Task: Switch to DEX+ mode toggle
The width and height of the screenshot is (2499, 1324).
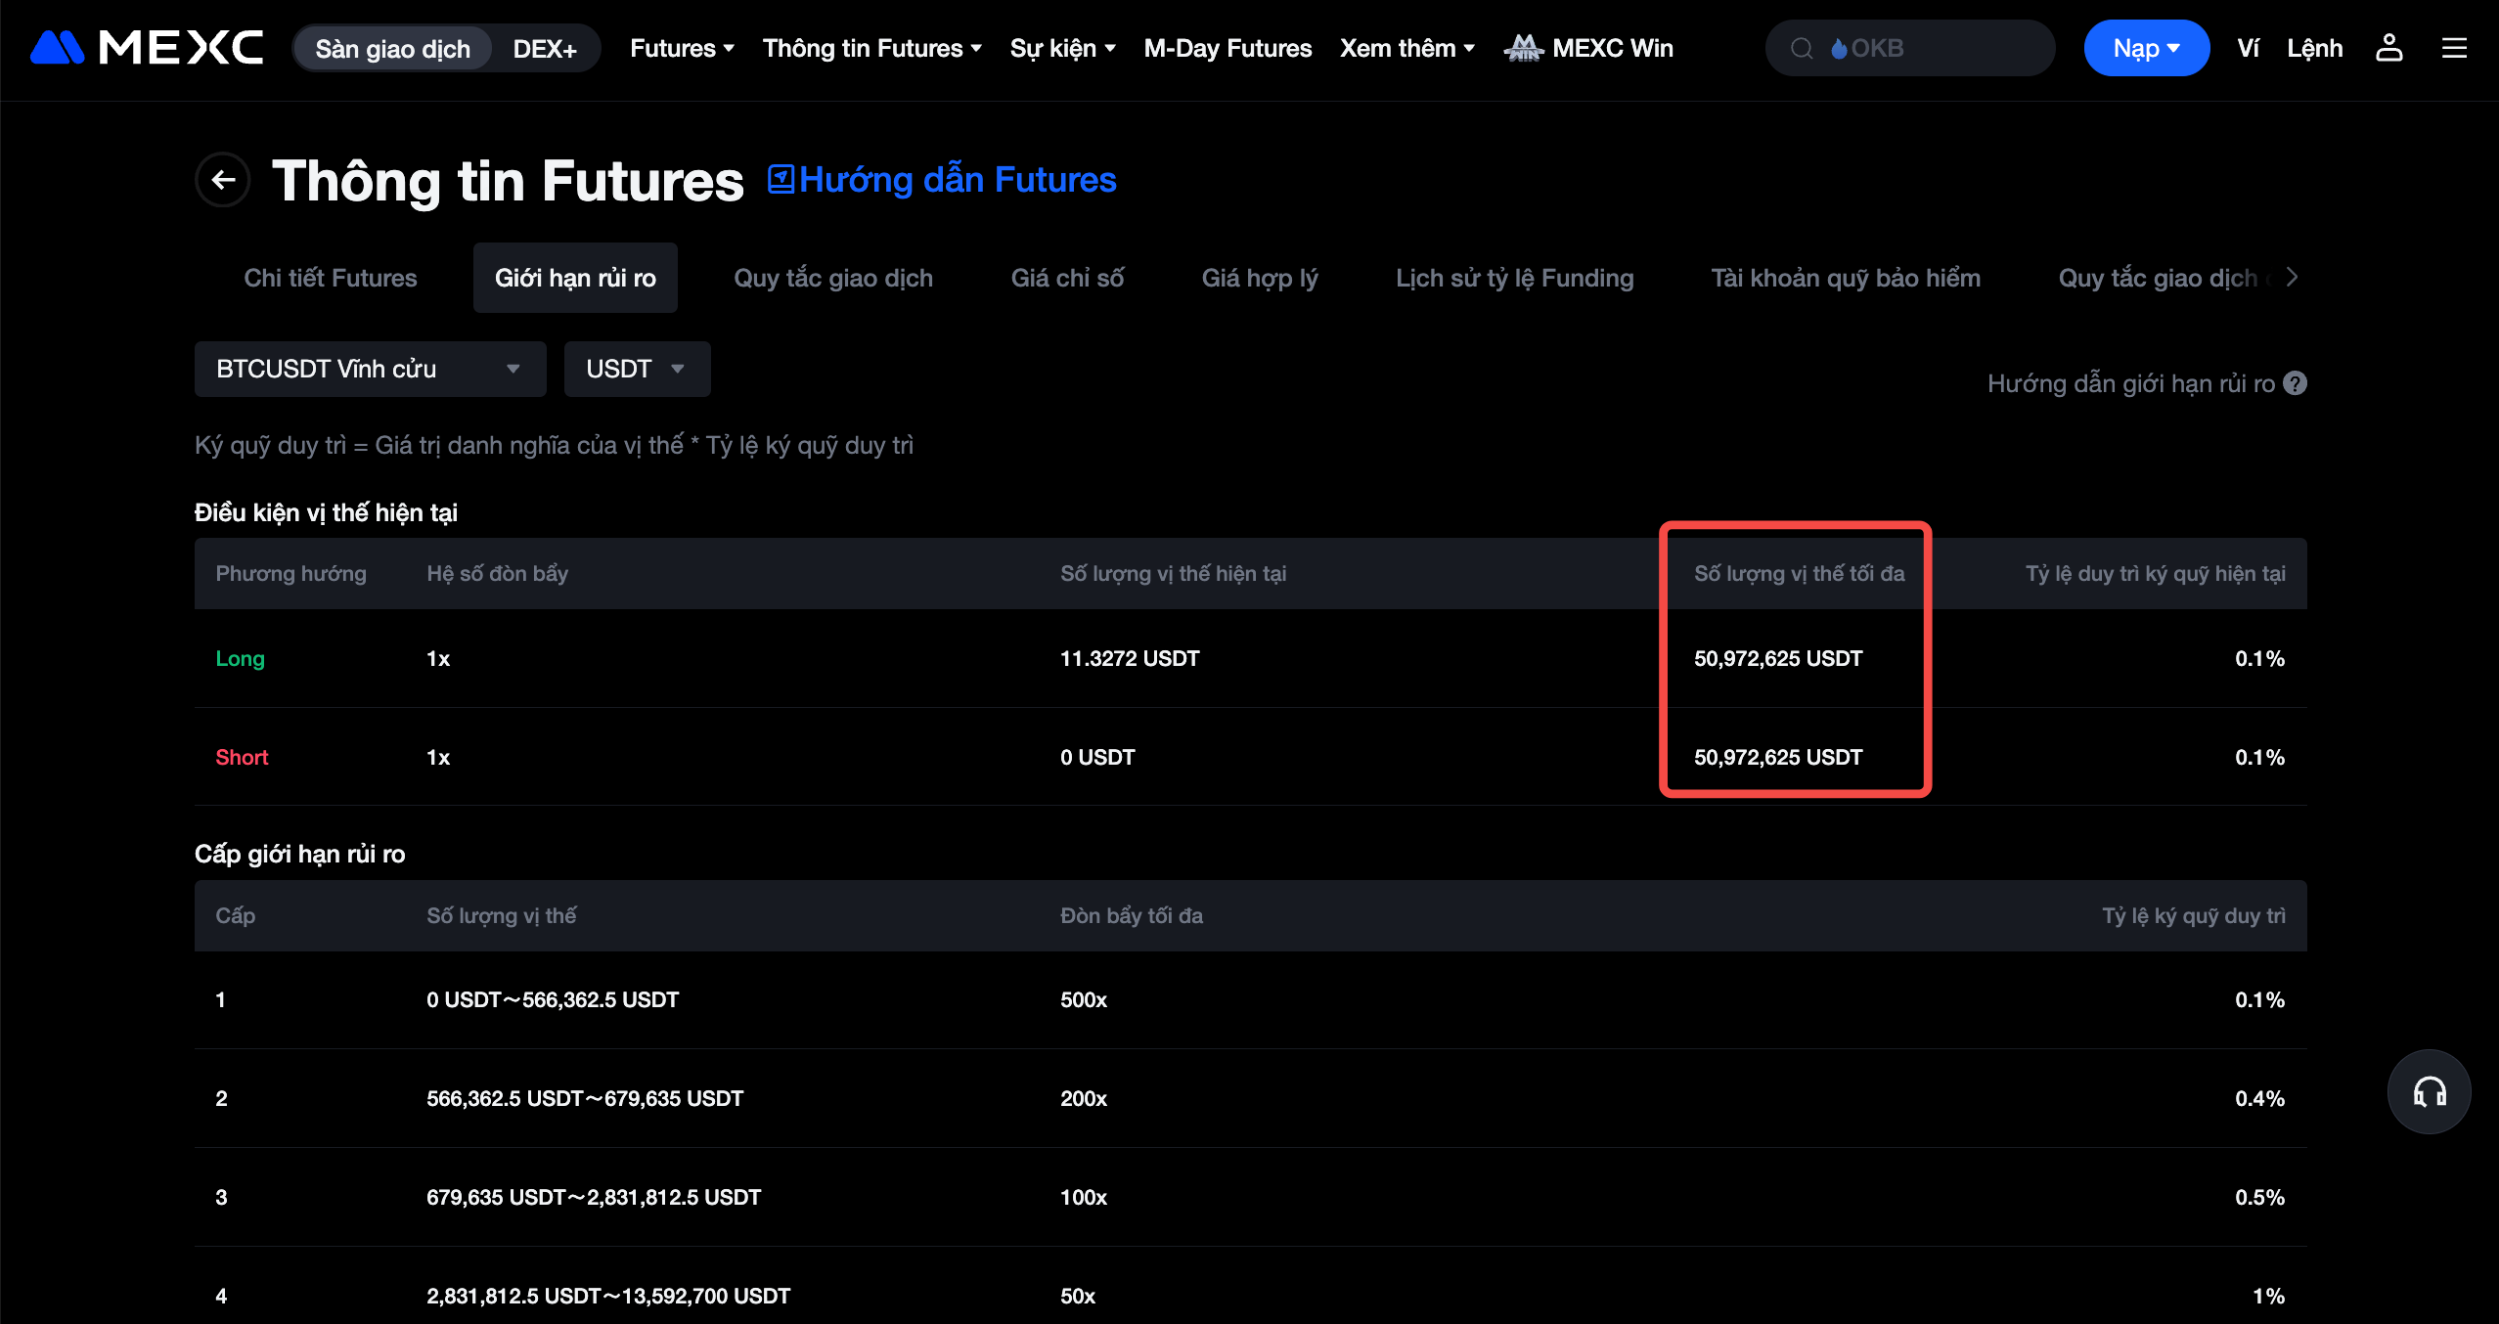Action: pos(545,49)
